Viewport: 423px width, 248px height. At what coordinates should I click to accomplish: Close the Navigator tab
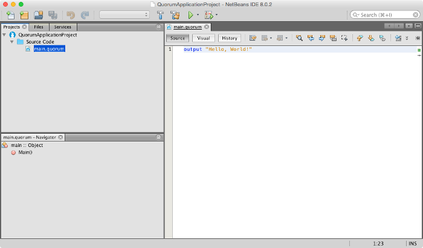[60, 137]
